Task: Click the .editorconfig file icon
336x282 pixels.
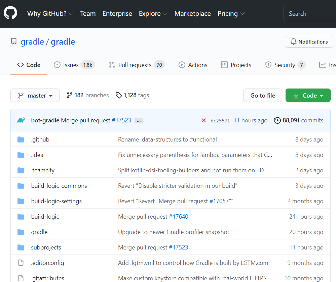Action: click(x=21, y=263)
